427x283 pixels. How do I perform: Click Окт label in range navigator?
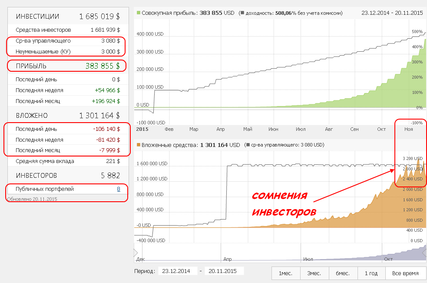click(x=388, y=259)
